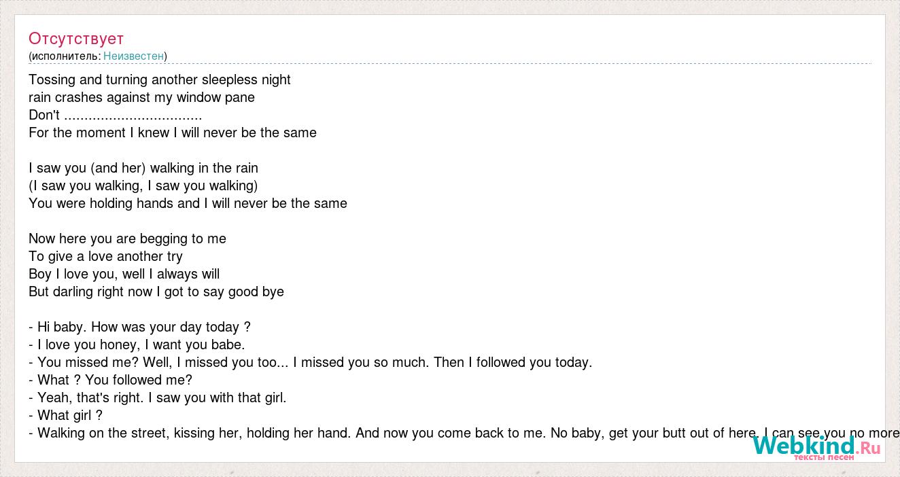Click the line 'Yeah, that's right. I saw you'
The height and width of the screenshot is (477, 900).
pyautogui.click(x=158, y=397)
